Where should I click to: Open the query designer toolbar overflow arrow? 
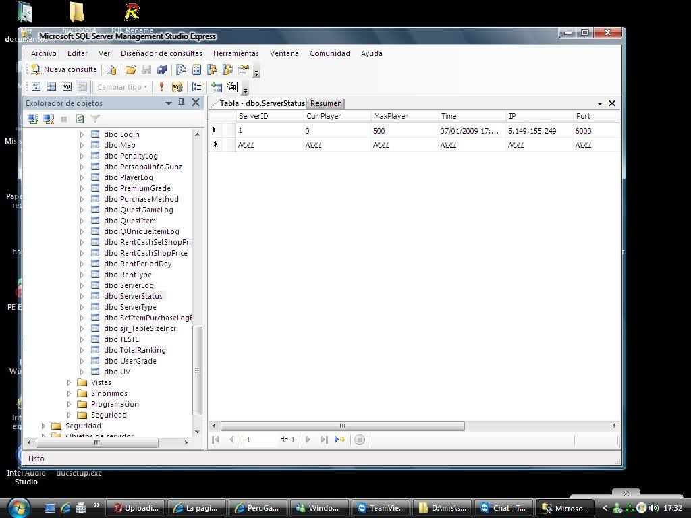[245, 90]
